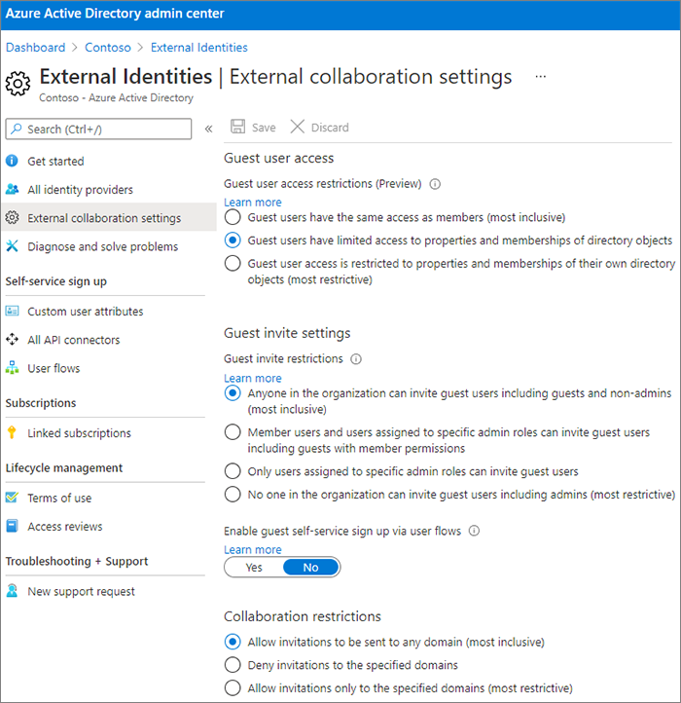Open the more options ellipsis in title
This screenshot has width=681, height=703.
point(541,77)
